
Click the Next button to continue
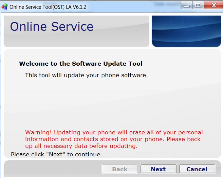click(x=159, y=169)
